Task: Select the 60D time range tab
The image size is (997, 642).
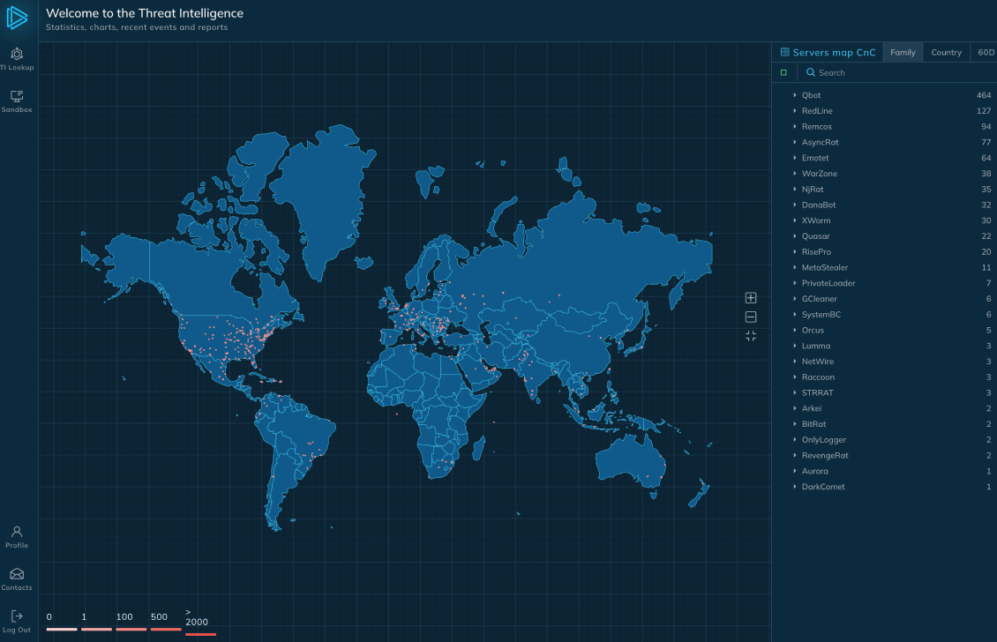Action: (x=985, y=53)
